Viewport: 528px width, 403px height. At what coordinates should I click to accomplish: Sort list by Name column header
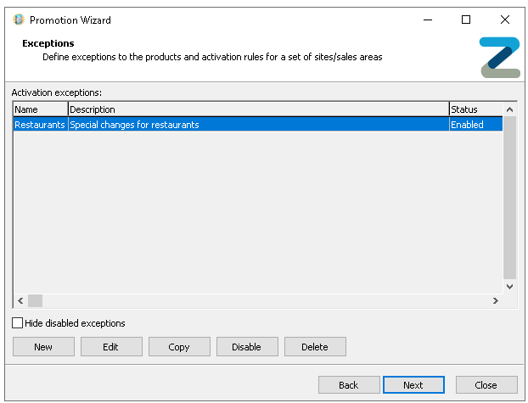pyautogui.click(x=40, y=109)
